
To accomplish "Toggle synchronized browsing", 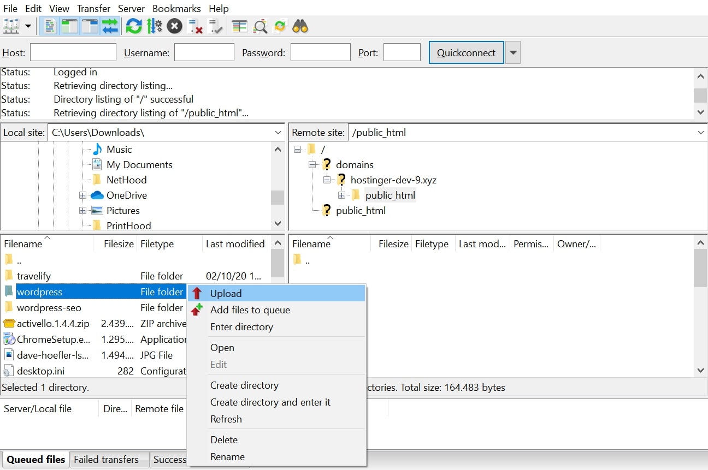I will [280, 26].
